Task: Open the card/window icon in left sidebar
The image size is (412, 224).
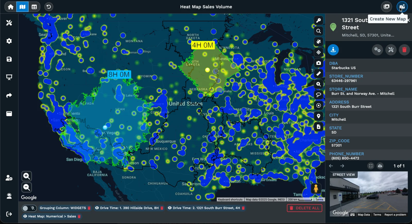Action: 9,114
